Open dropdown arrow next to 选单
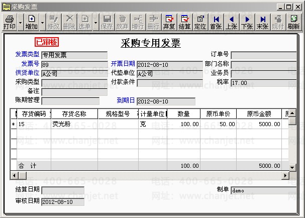This screenshot has height=218, width=305. tap(95, 22)
